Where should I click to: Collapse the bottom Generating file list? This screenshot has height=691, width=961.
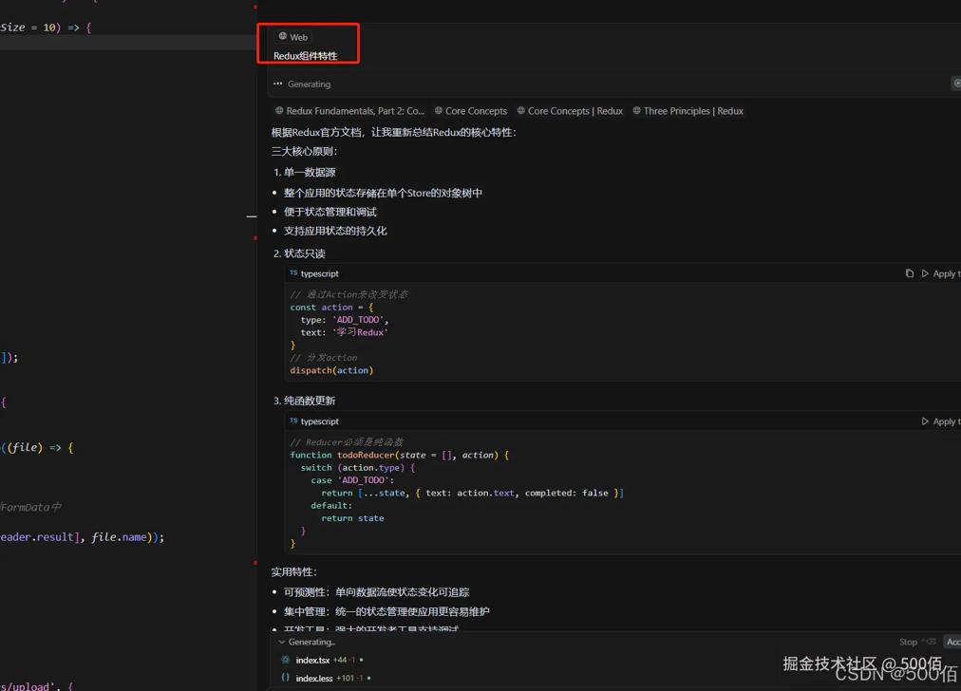coord(282,642)
